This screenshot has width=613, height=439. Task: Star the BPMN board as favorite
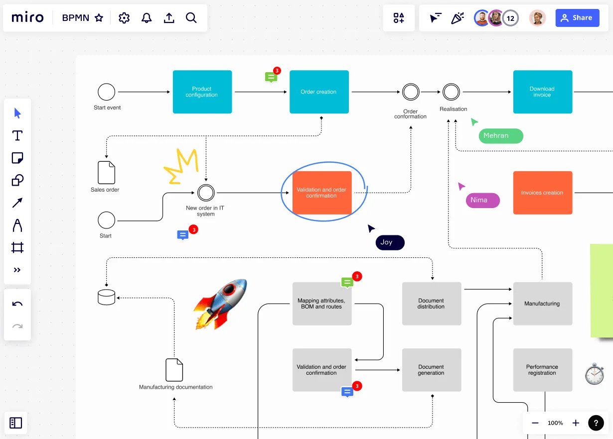pyautogui.click(x=99, y=17)
